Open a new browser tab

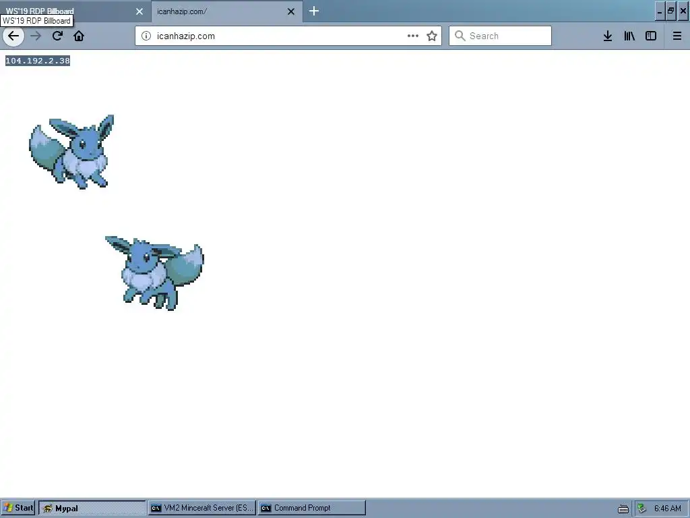(x=314, y=11)
